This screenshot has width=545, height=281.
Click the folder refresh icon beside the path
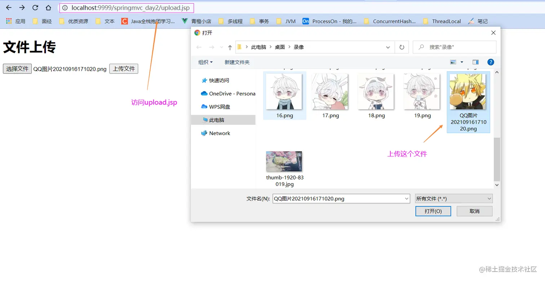click(x=402, y=47)
